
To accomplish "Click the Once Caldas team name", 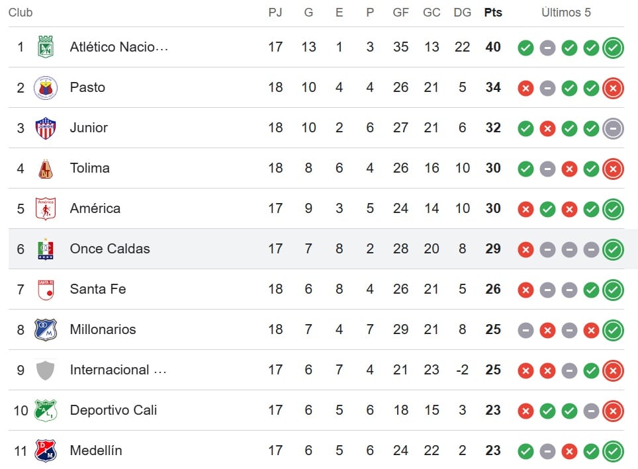I will click(110, 249).
